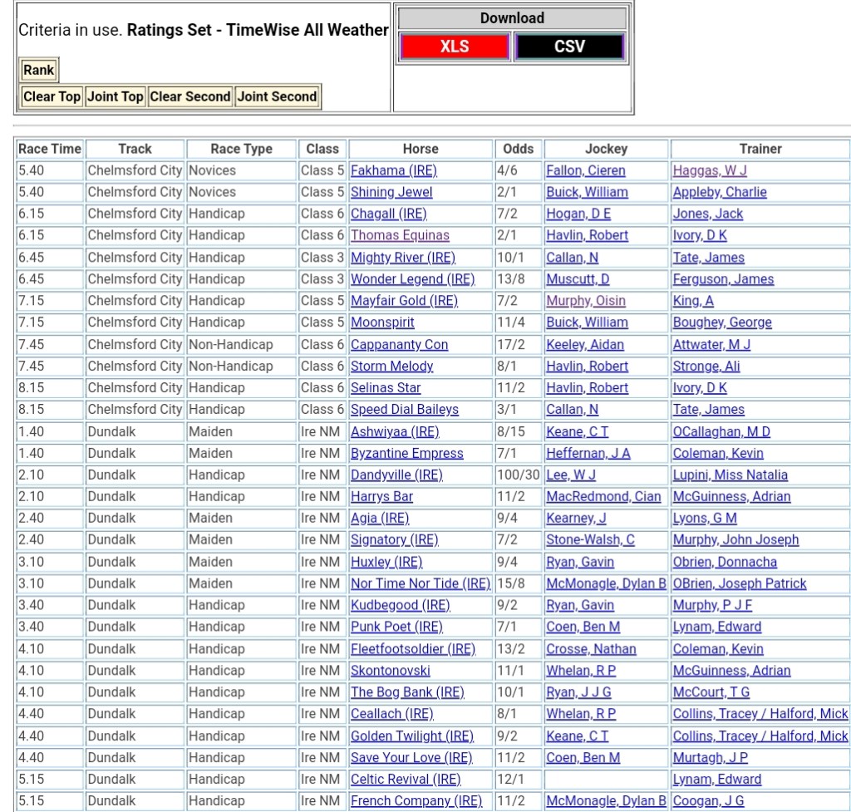Select trainer OBrien, Joseph Patrick link
851x812 pixels.
click(740, 583)
